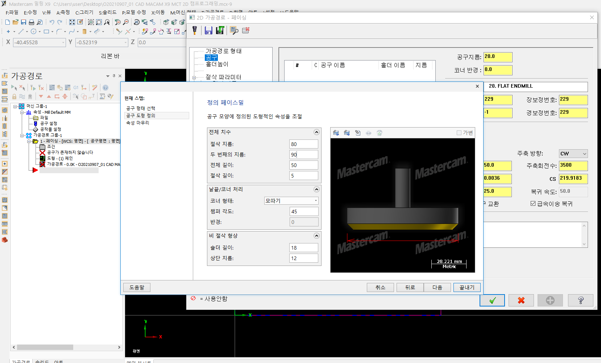Click the Fit to screen icon

point(72,22)
